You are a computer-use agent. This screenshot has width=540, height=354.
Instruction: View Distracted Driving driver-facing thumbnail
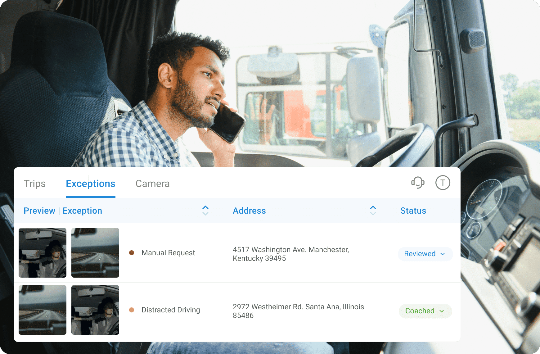pos(95,310)
